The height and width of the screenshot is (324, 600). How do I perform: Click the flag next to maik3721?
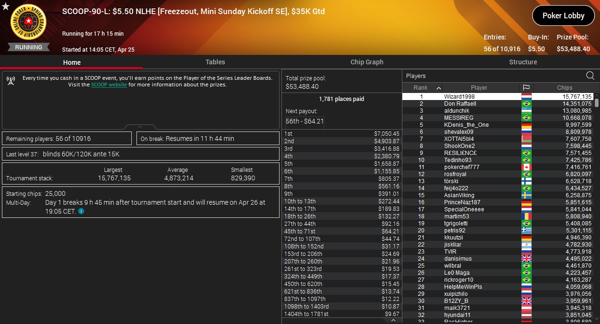coord(526,308)
